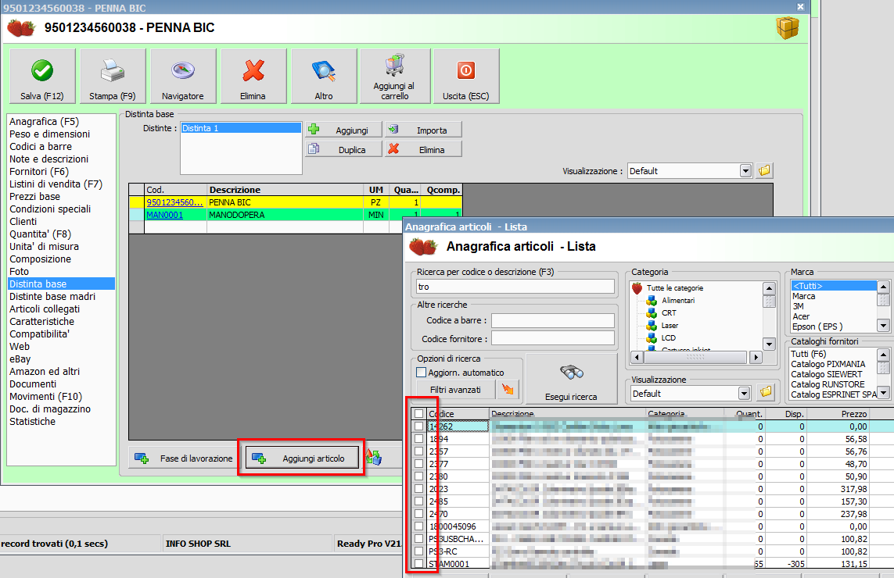
Task: Select Distinta 1 in Distinte list
Action: (x=241, y=128)
